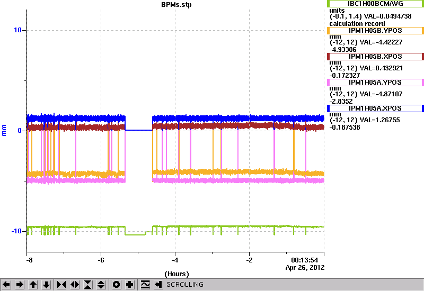Click the -10 y-axis tick label
The width and height of the screenshot is (424, 291).
[16, 231]
